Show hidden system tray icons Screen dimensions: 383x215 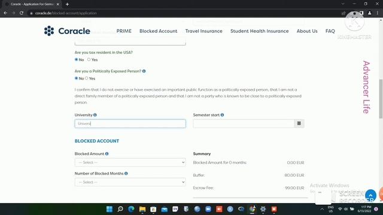[322, 209]
